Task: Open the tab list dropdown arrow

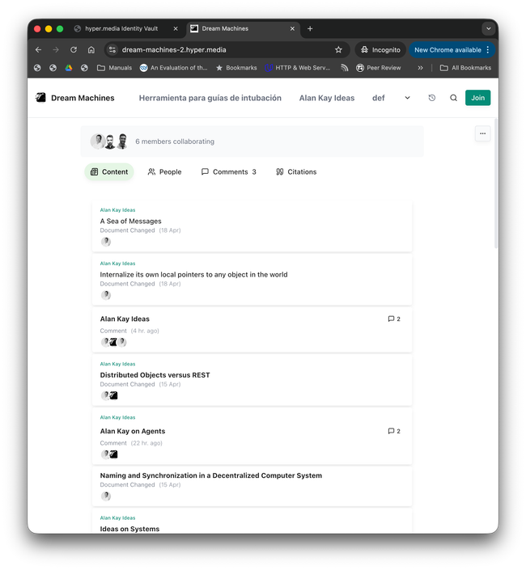Action: [488, 28]
